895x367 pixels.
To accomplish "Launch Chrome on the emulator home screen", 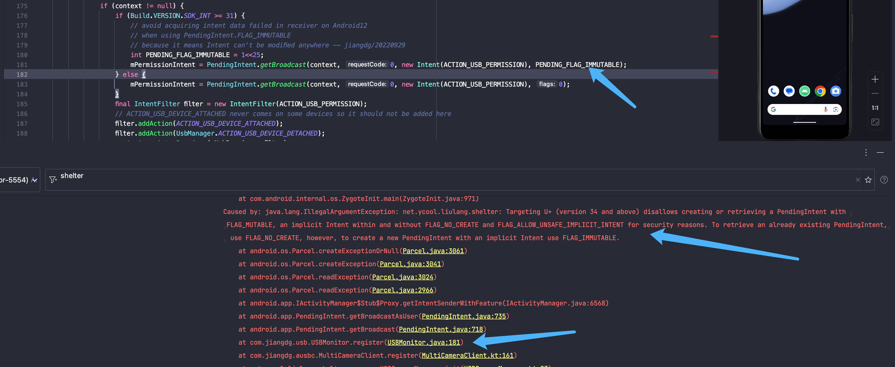I will (x=820, y=91).
